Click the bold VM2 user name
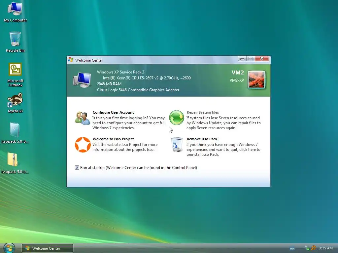Screen dimensions: 338x253 click(238, 72)
